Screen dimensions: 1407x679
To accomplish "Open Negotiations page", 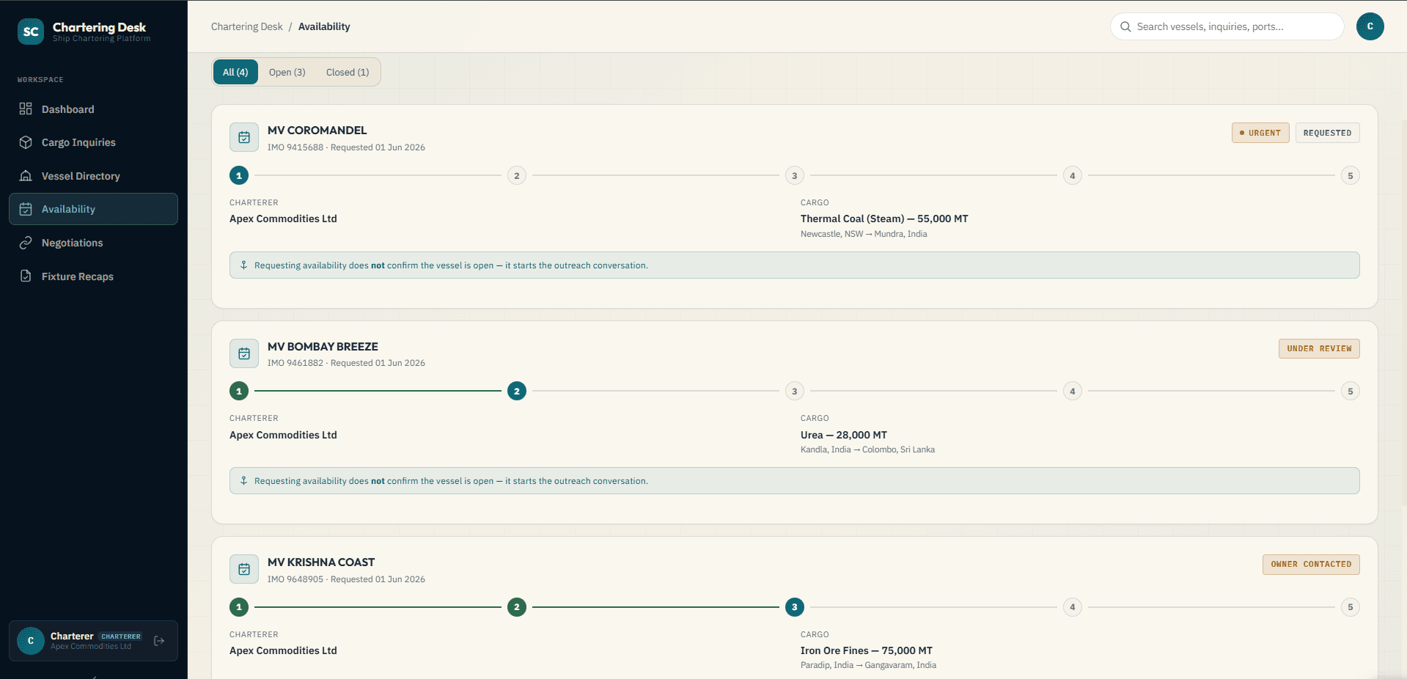I will click(x=93, y=243).
